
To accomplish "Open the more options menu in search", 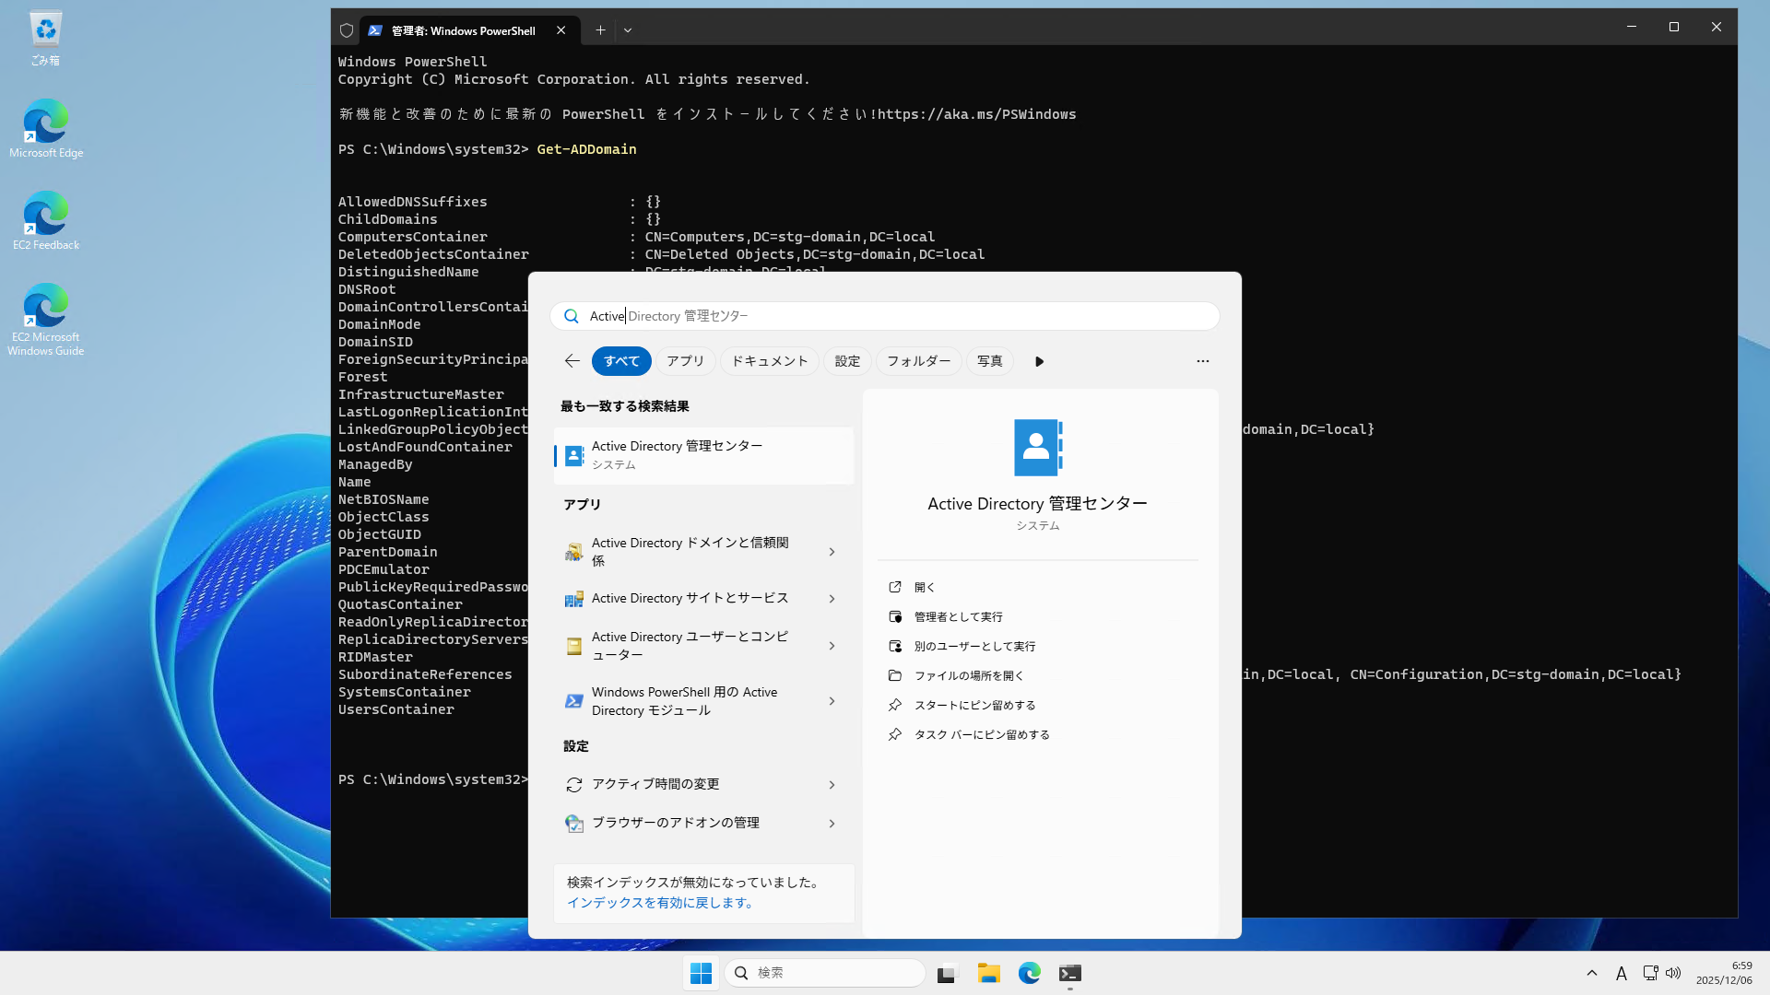I will [1203, 360].
